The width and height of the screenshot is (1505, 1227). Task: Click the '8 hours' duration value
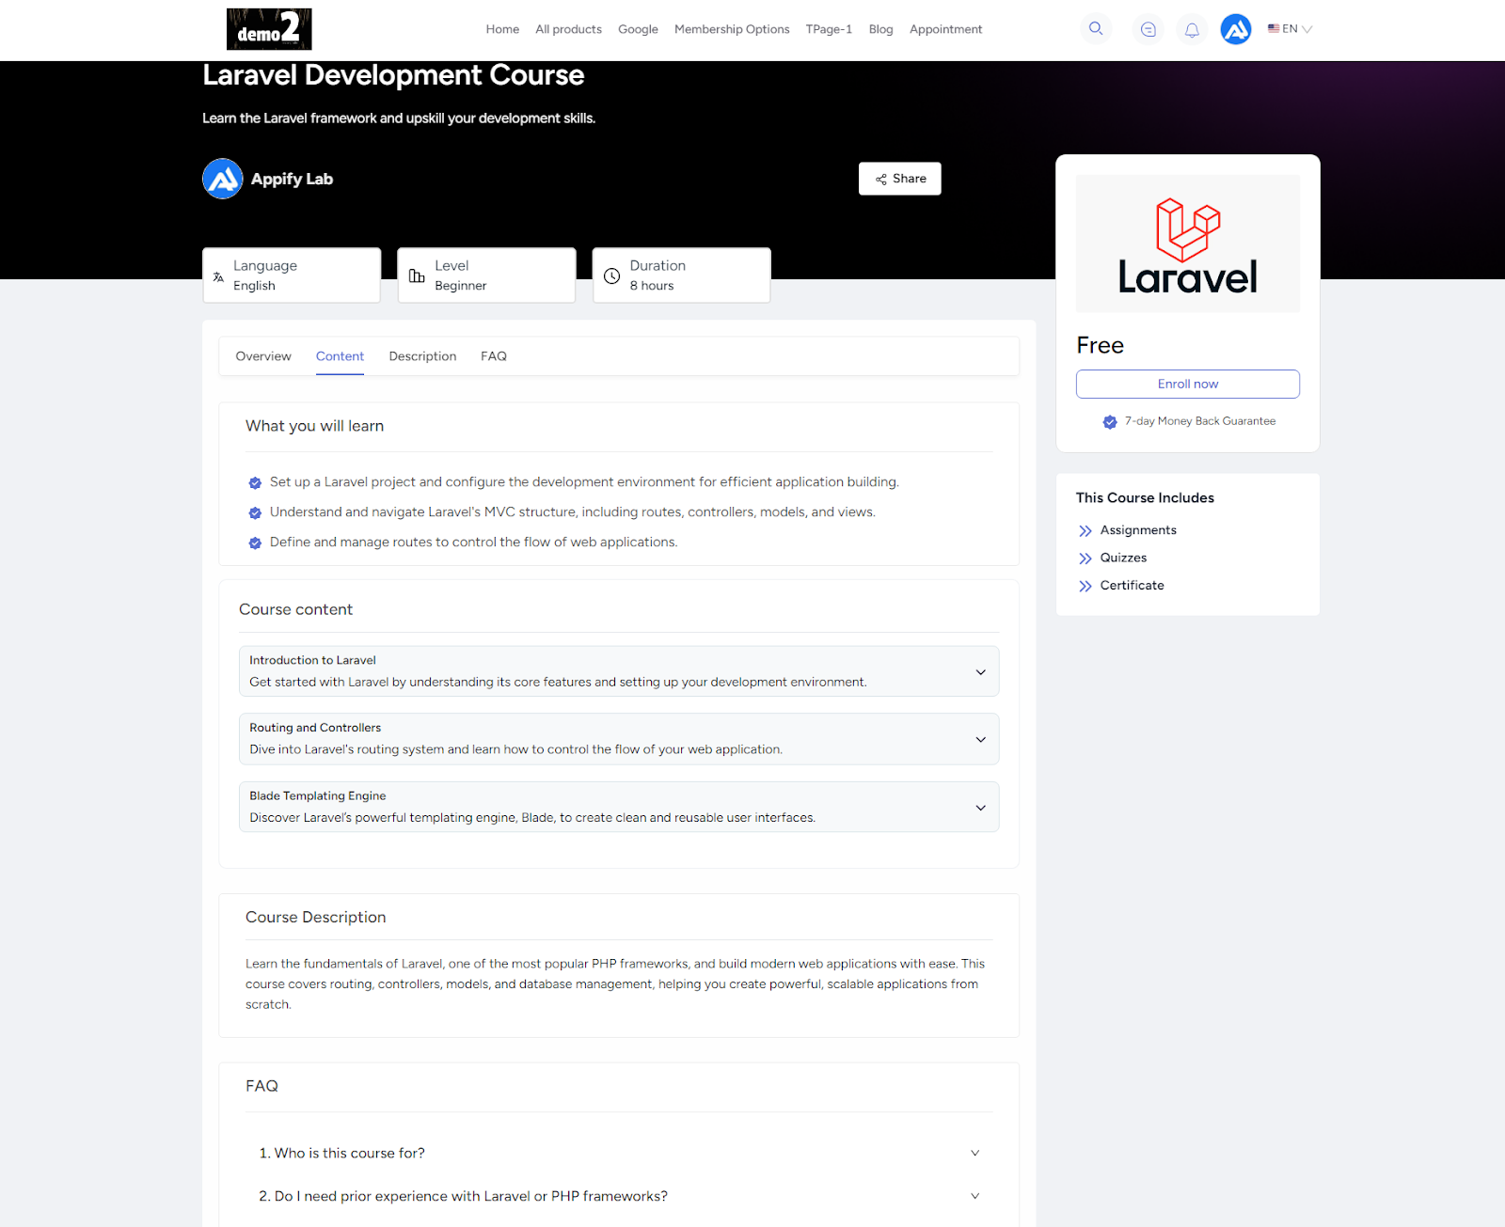coord(652,286)
